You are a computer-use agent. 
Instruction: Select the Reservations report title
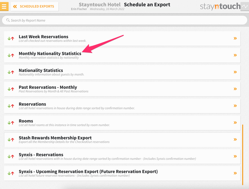(32, 104)
